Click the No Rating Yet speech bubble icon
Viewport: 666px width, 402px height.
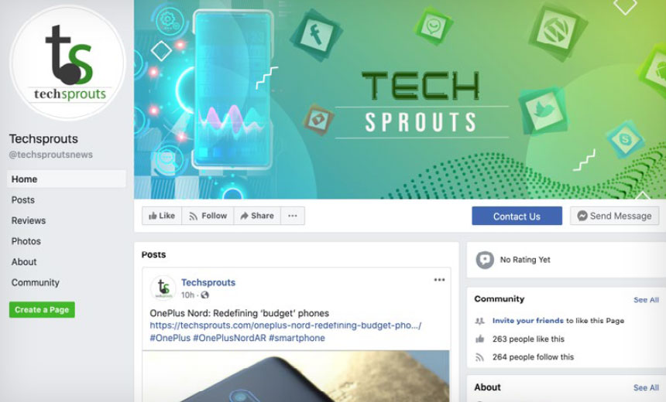485,260
